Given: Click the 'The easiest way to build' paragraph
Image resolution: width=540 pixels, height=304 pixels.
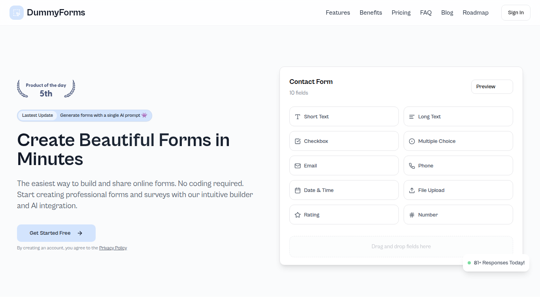Looking at the screenshot, I should (x=135, y=195).
